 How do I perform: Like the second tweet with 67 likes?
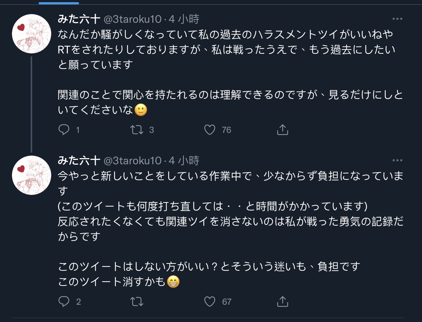[x=210, y=301]
